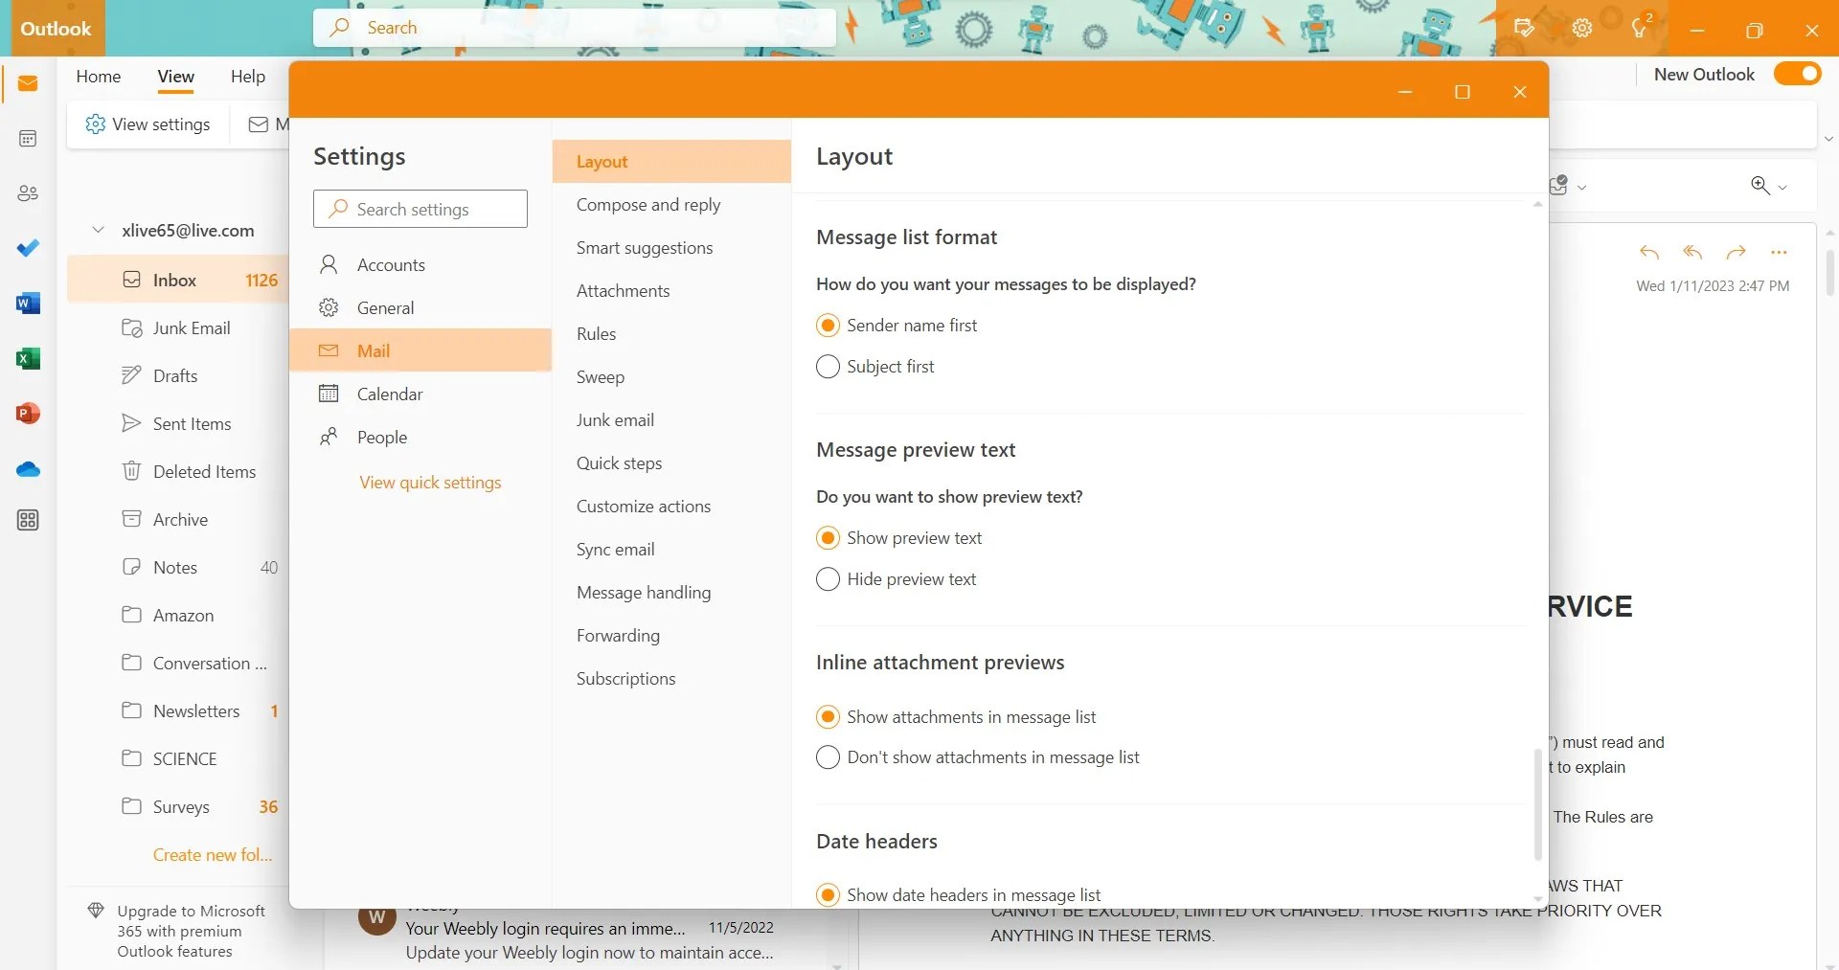Screen dimensions: 1839x970
Task: Click Create new folder
Action: (212, 854)
